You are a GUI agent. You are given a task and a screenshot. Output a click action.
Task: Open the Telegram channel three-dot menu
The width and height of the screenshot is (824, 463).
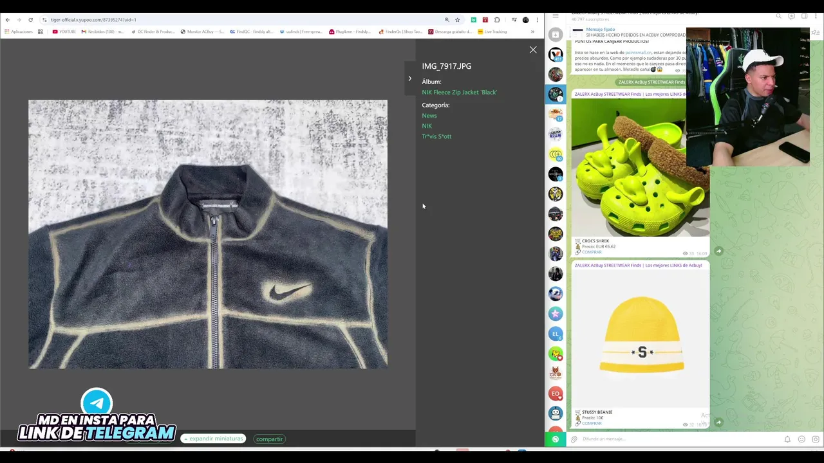click(x=816, y=15)
